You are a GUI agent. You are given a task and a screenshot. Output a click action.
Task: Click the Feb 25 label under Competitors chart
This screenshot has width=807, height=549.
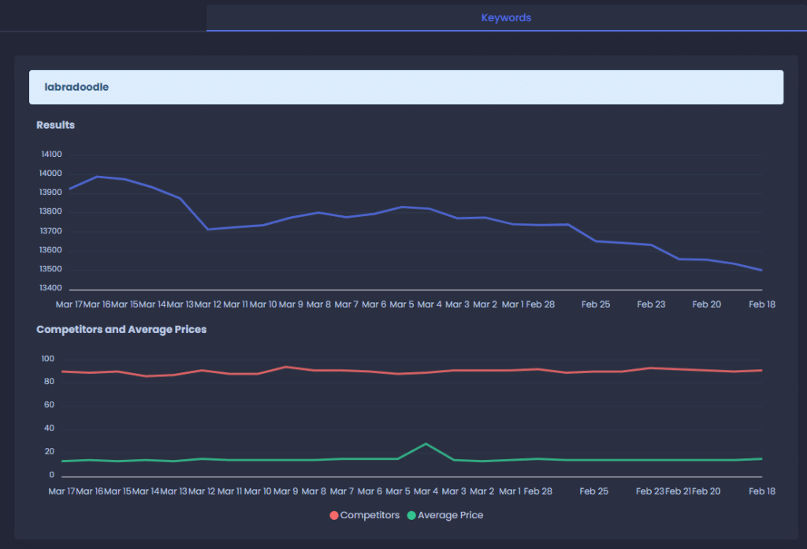(x=594, y=491)
